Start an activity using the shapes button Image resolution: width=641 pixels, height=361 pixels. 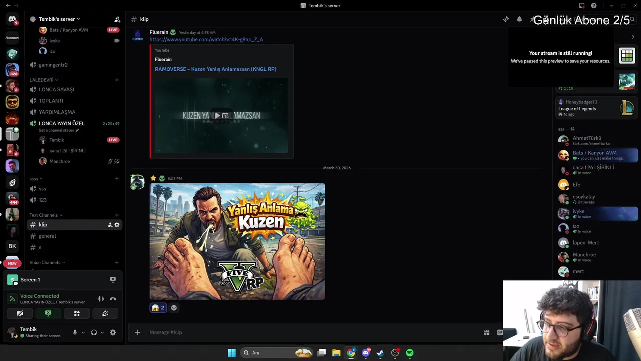click(77, 313)
